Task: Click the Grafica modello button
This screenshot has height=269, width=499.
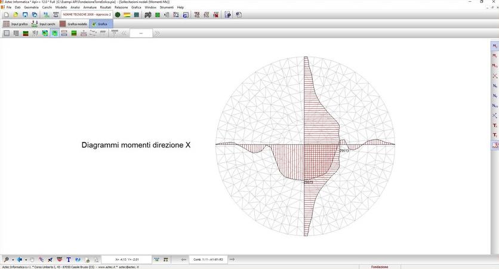Action: tap(73, 24)
